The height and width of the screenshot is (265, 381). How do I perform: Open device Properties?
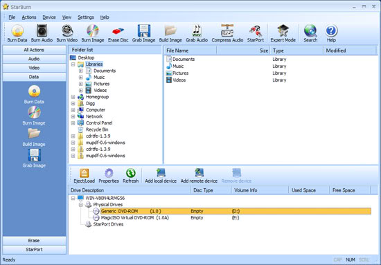(109, 176)
